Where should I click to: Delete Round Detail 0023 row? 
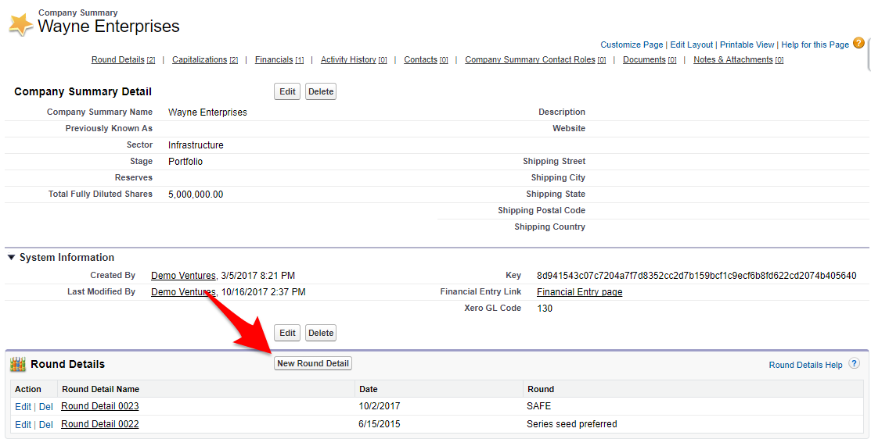pos(46,407)
